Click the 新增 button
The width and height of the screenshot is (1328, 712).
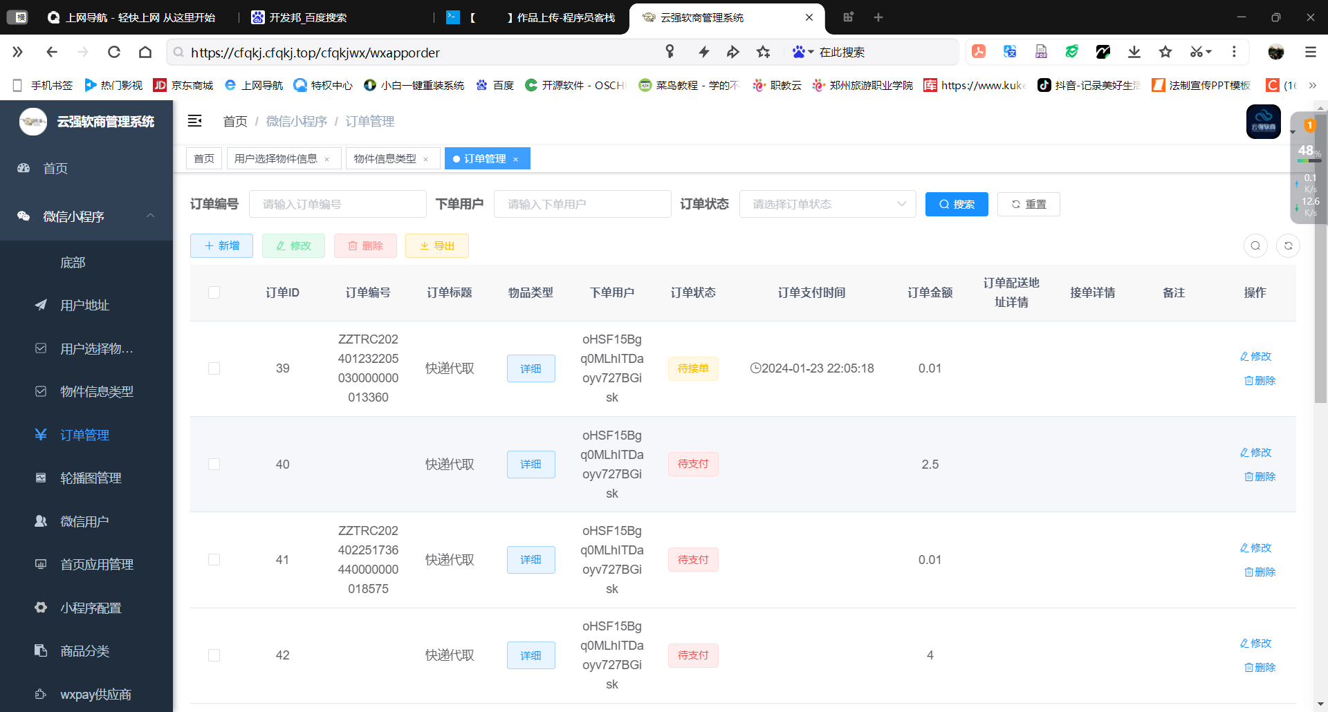pyautogui.click(x=221, y=245)
